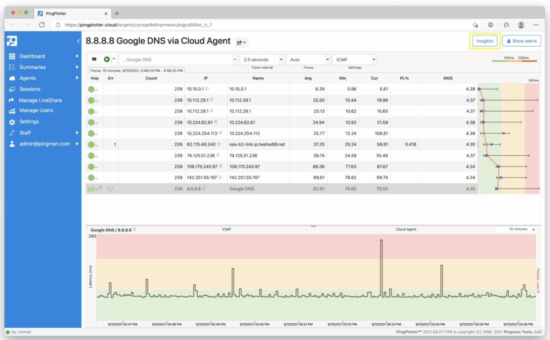Sort by the MOS column header
Screen dimensions: 550x340
[x=448, y=78]
